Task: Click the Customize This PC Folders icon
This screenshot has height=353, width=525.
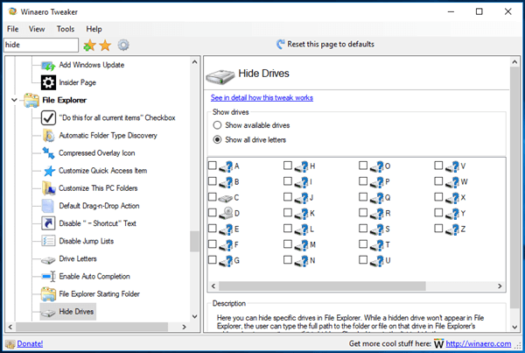Action: [48, 188]
